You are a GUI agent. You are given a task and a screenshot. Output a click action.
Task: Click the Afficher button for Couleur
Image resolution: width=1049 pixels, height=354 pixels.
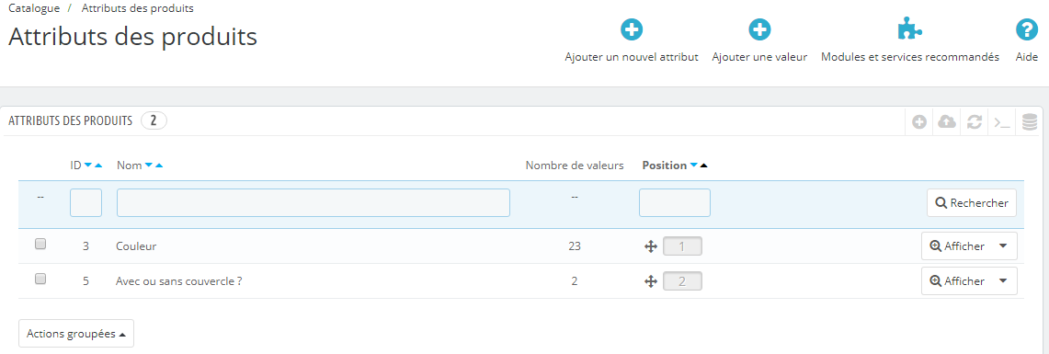point(957,246)
